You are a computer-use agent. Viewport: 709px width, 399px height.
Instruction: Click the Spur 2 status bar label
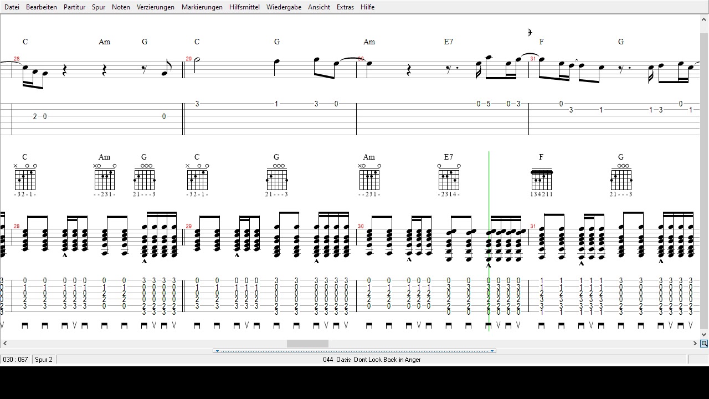(x=44, y=360)
